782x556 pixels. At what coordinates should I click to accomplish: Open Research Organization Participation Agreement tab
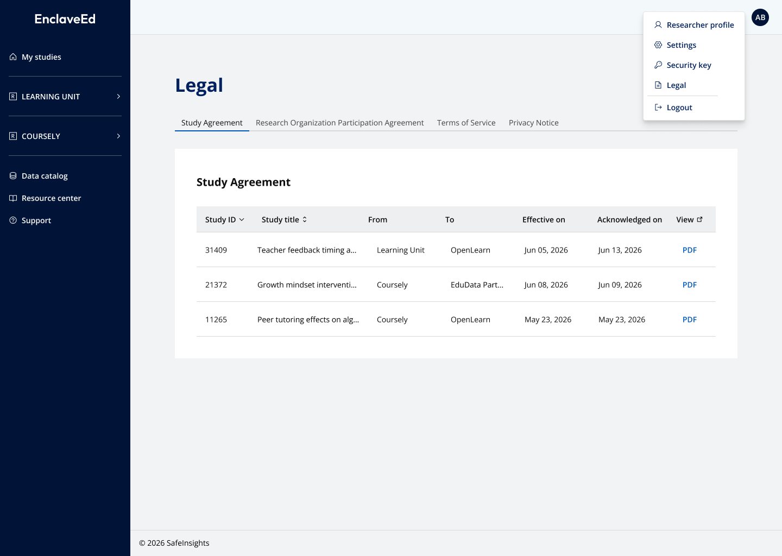pos(339,123)
